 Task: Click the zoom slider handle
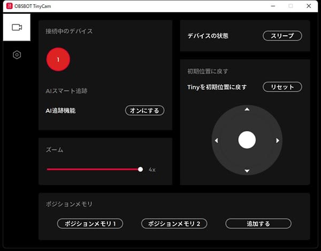coord(140,169)
